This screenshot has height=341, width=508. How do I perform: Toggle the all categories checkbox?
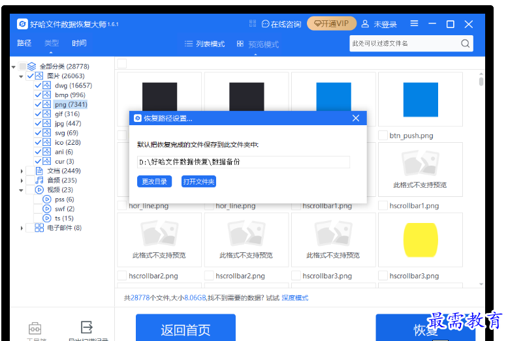pyautogui.click(x=22, y=67)
